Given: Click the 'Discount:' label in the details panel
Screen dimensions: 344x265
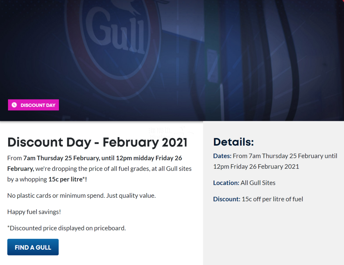Looking at the screenshot, I should 226,199.
